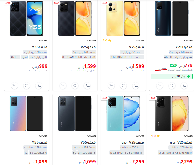
Task: Favorite the black vivo V25
Action: coord(75,86)
